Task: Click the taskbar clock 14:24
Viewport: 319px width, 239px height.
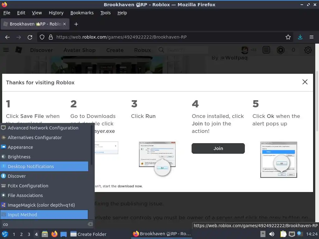Action: [312, 234]
